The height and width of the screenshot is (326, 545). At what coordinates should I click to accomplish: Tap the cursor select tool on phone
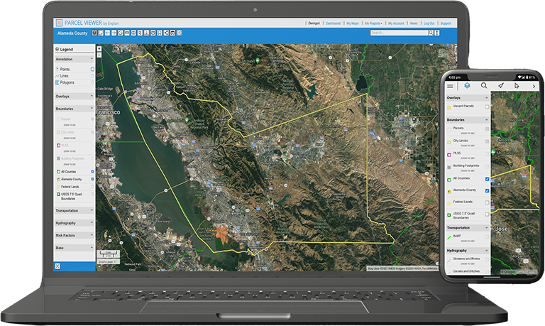(x=517, y=86)
